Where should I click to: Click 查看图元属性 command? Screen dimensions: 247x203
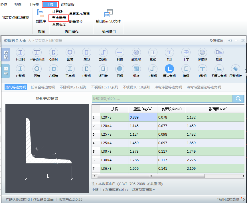[x=79, y=13]
